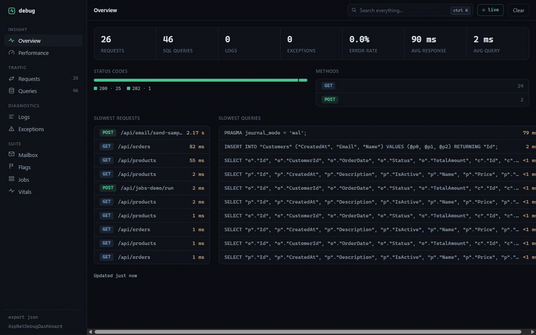Screen dimensions: 536x335
Task: Open the Exceptions diagnostics page
Action: tap(44, 129)
